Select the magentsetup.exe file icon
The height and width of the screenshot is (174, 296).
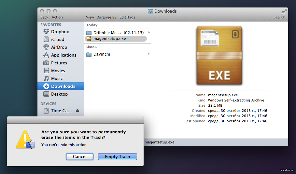click(x=89, y=39)
